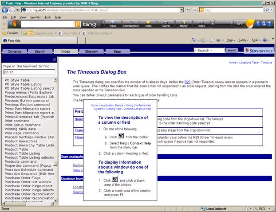Click the Stop loading X icon
Viewport: 276px width, 212px height.
pos(195,10)
